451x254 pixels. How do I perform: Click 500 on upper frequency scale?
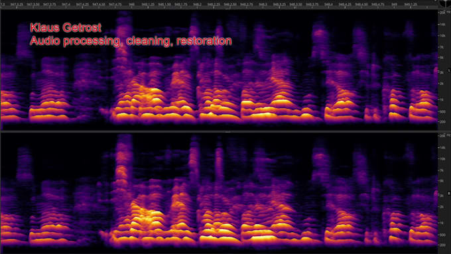click(442, 111)
